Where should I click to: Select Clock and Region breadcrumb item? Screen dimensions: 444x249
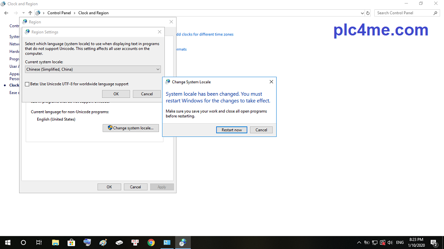[93, 13]
